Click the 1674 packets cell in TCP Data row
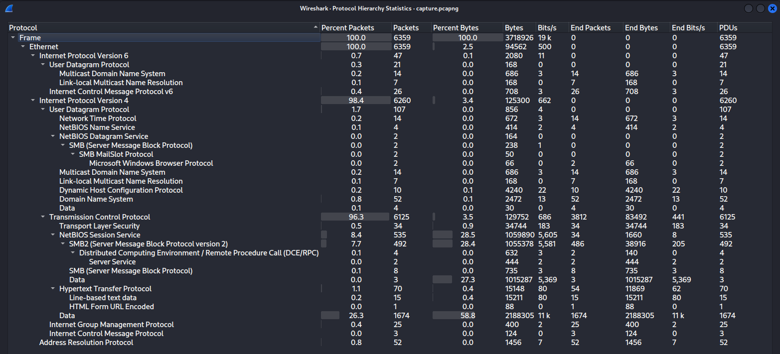 [x=402, y=316]
